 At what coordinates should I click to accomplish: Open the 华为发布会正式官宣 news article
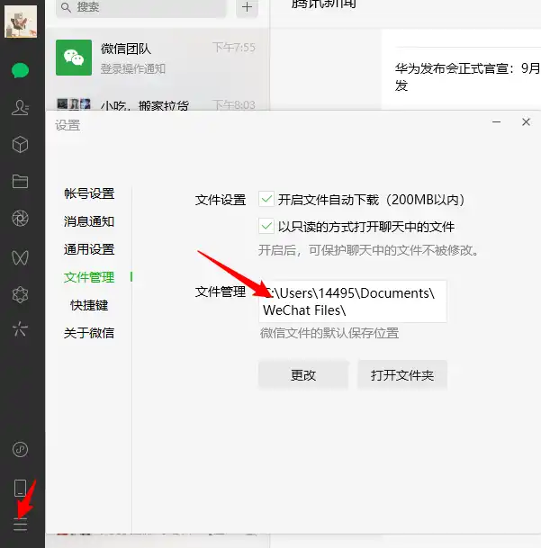(468, 76)
